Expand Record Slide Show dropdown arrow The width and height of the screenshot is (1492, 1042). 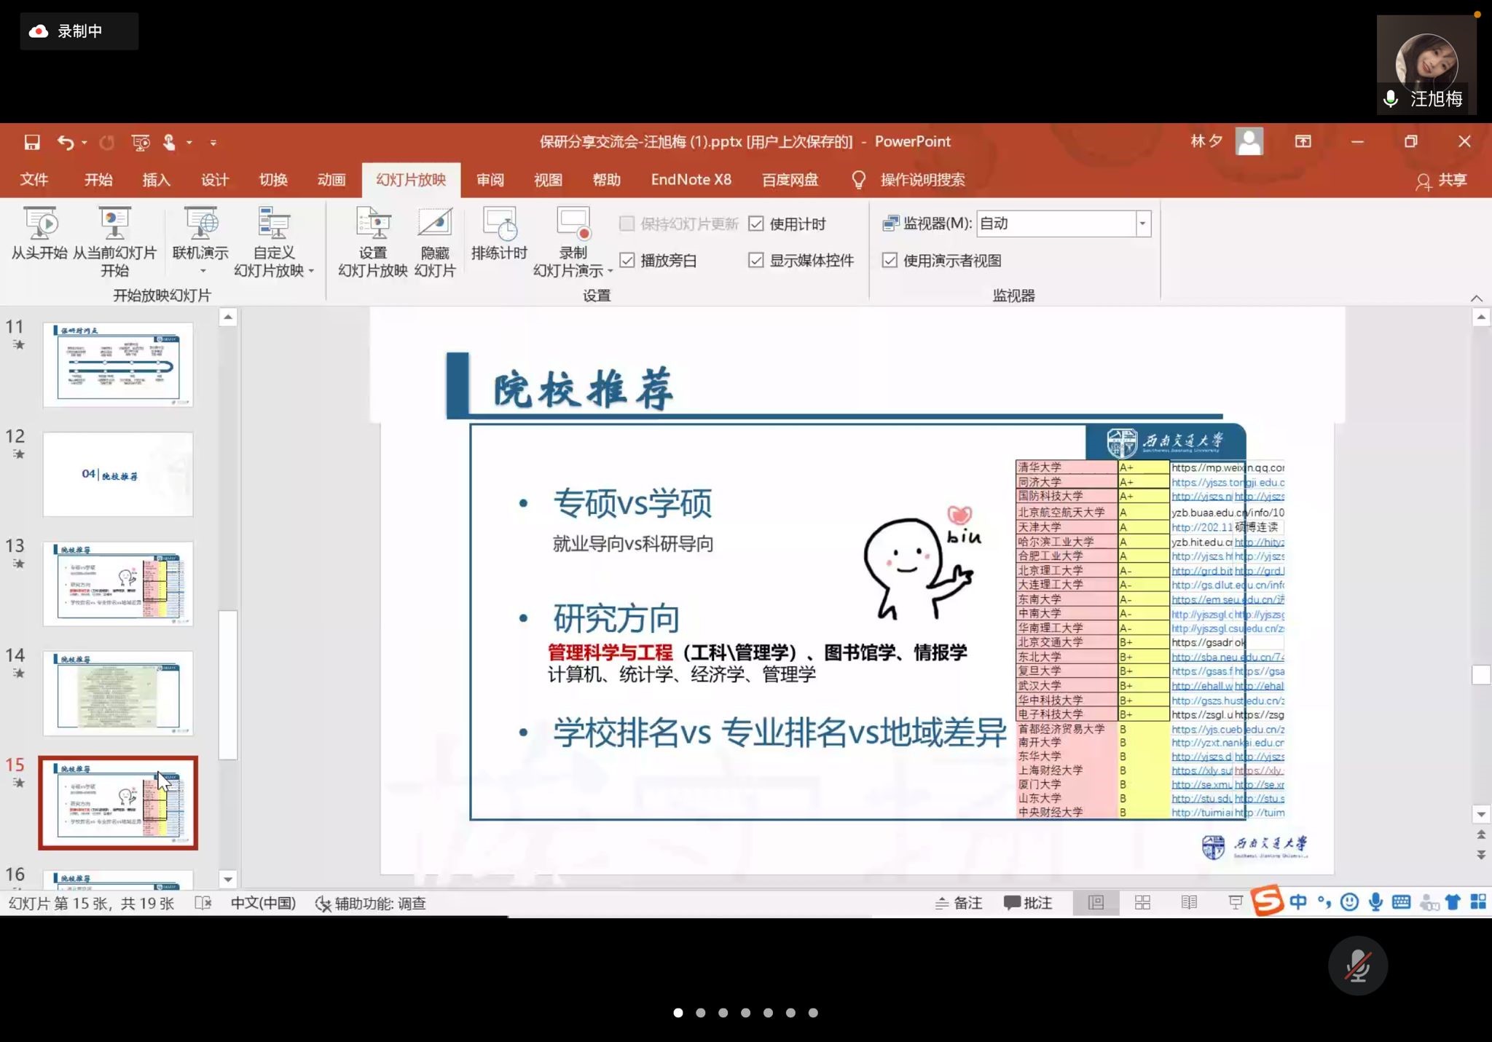click(610, 271)
